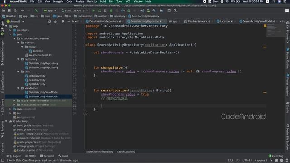The width and height of the screenshot is (290, 163).
Task: Click the scroll-from-source target icon in Project panel
Action: (49, 21)
